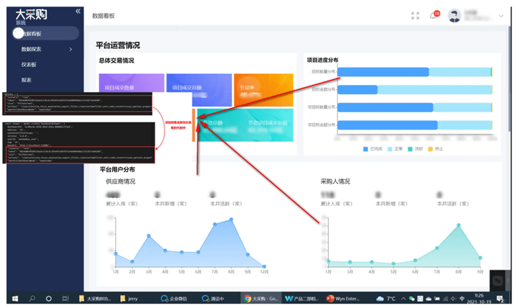516x307 pixels.
Task: Open 报表 from the sidebar
Action: tap(26, 80)
